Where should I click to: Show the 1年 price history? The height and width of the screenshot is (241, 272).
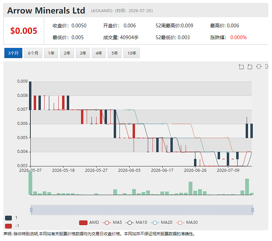point(51,53)
